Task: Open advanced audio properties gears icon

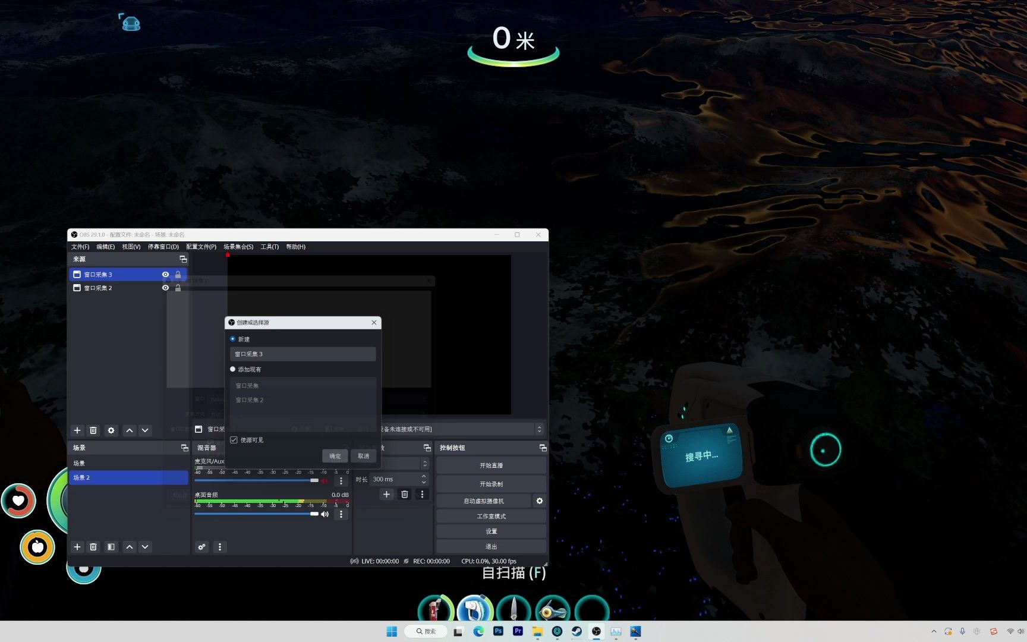Action: tap(202, 547)
